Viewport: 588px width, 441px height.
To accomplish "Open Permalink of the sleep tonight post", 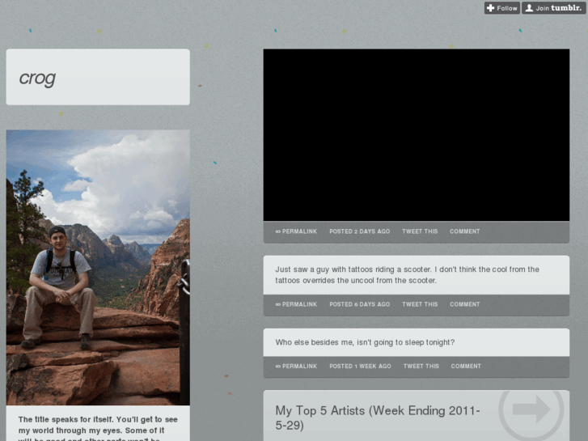I will [296, 366].
